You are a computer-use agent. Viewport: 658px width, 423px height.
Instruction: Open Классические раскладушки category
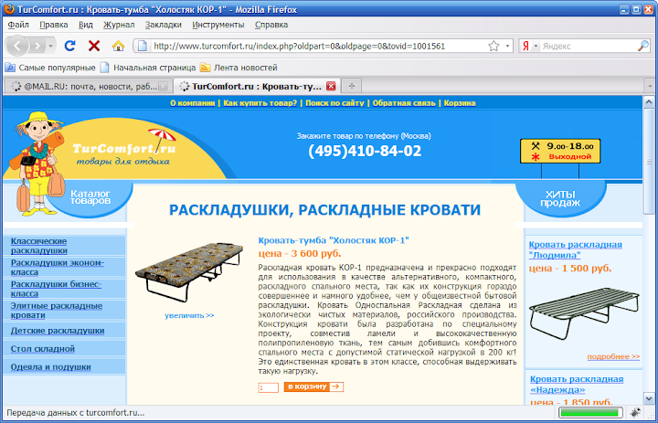click(x=39, y=246)
